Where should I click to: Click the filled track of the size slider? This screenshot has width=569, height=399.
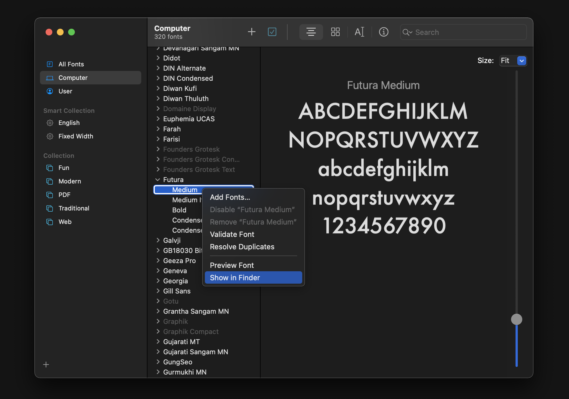pos(516,346)
